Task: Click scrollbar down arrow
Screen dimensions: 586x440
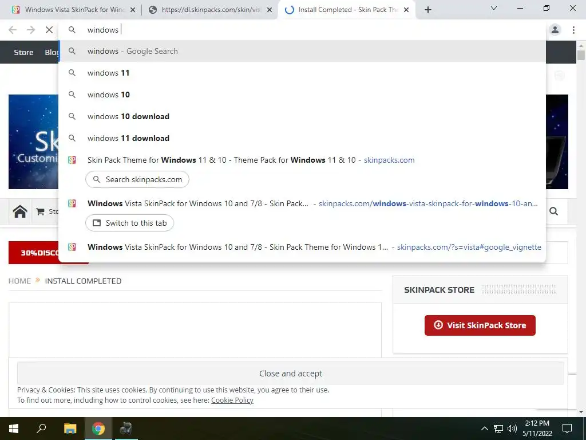Action: [x=581, y=412]
